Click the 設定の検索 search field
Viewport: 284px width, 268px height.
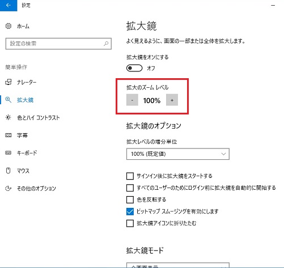(58, 44)
